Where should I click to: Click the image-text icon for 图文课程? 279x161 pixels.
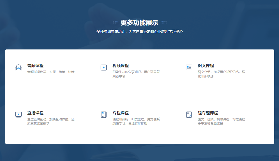pyautogui.click(x=189, y=67)
